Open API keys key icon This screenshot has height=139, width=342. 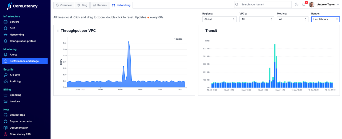[x=6, y=75]
